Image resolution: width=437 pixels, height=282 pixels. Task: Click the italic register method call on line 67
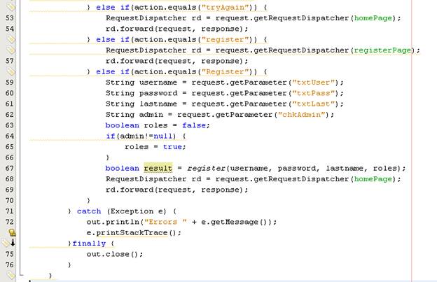[206, 169]
